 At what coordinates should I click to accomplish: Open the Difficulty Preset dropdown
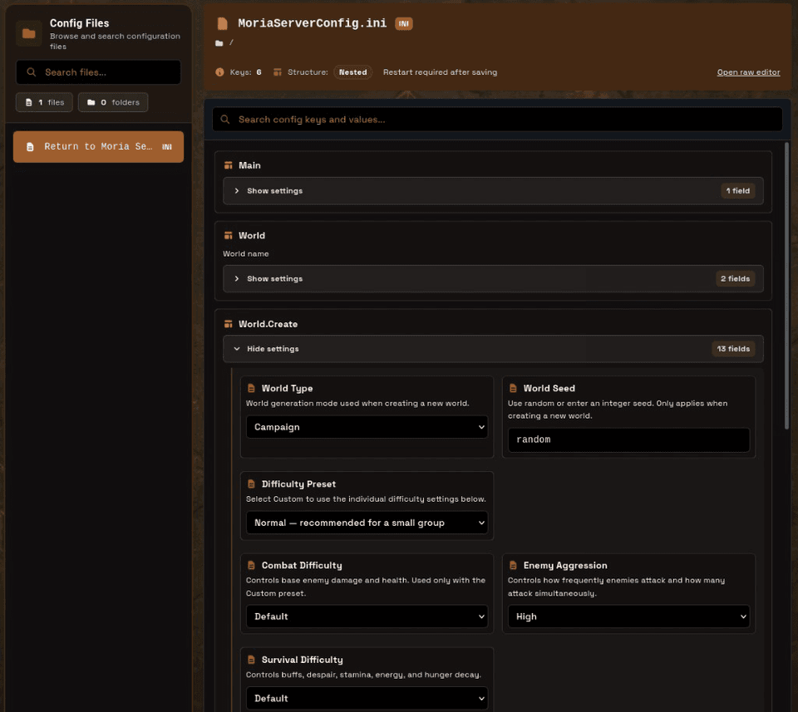(x=367, y=523)
